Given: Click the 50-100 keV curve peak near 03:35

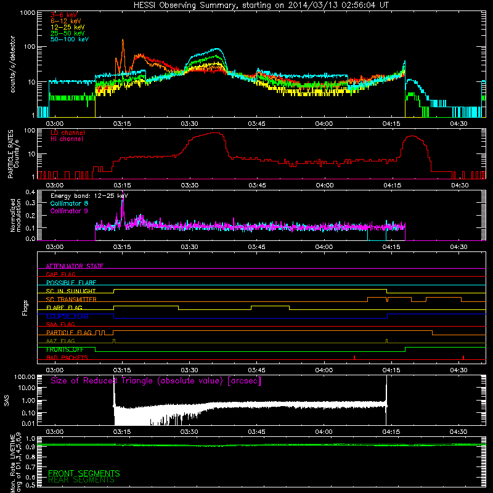Looking at the screenshot, I should click(217, 49).
